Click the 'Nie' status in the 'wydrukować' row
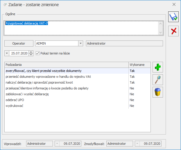The image size is (181, 150). [x=132, y=106]
